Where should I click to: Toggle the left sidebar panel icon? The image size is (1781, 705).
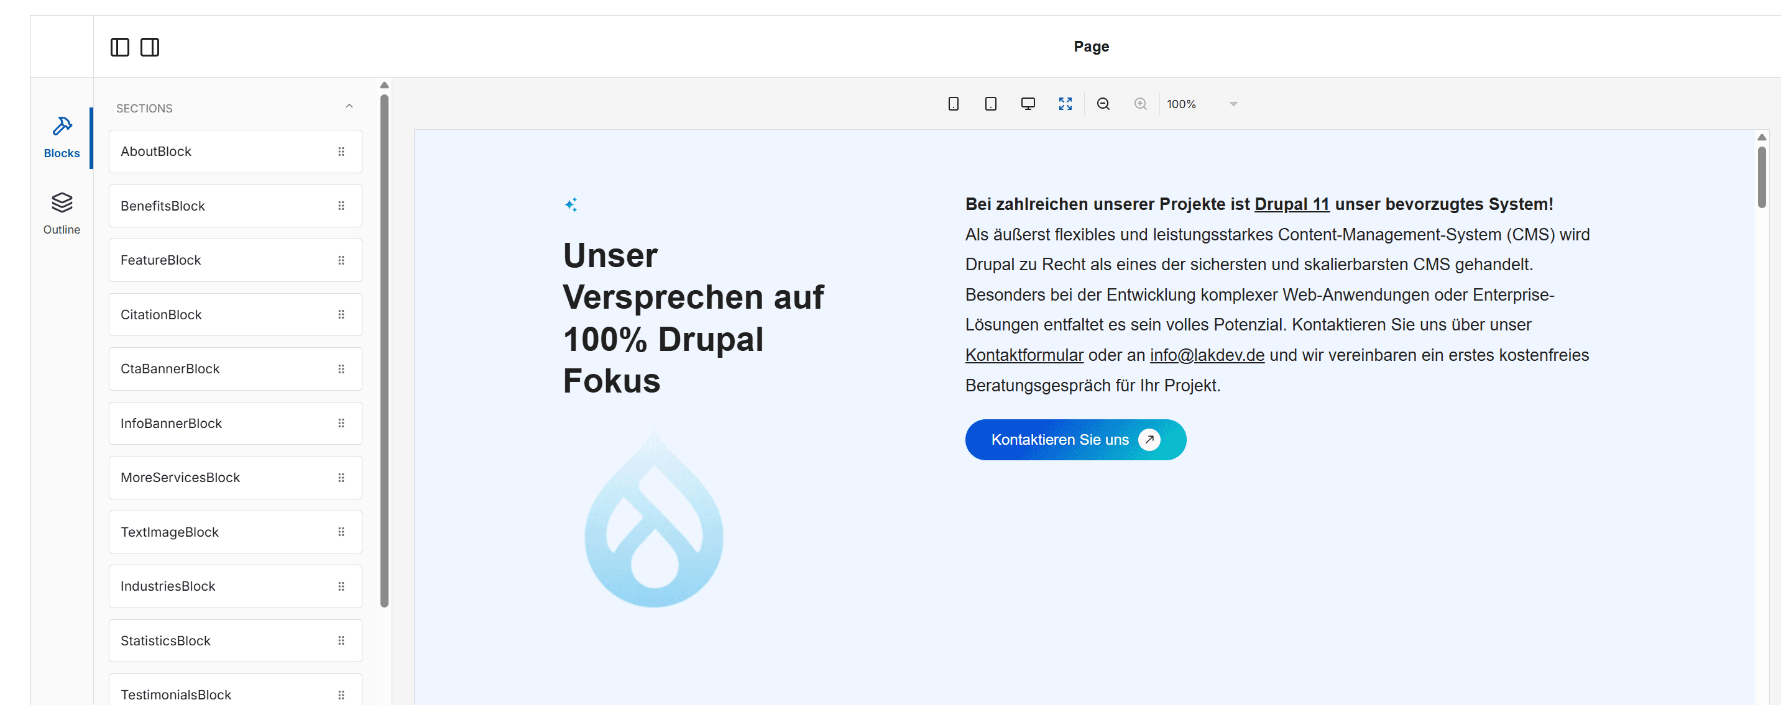pos(119,47)
